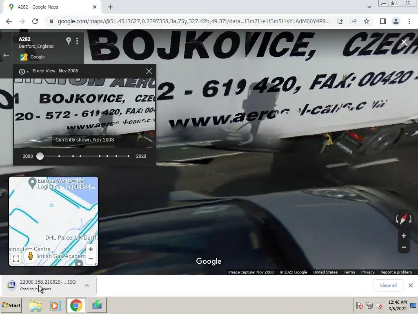Expand the ISO download options chevron
Image resolution: width=418 pixels, height=314 pixels.
87,285
